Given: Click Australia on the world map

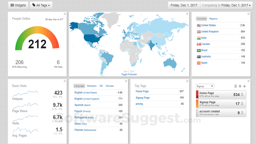Looking at the screenshot, I should click(x=170, y=63).
